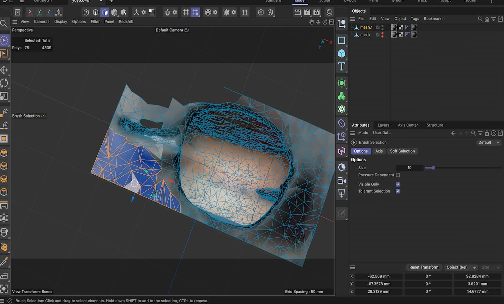
Task: Click the Reset Transform button
Action: tap(424, 267)
